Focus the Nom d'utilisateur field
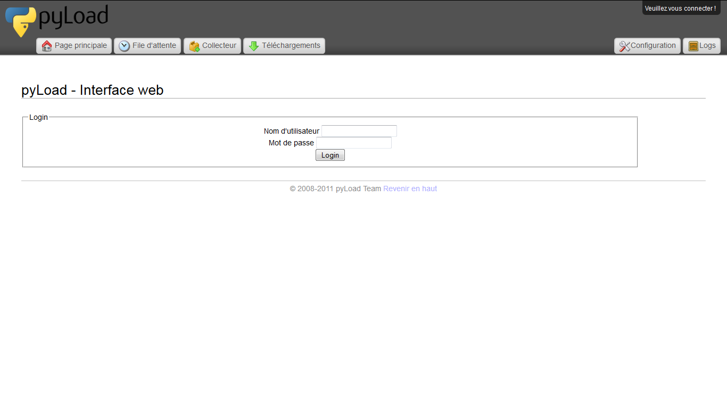The height and width of the screenshot is (409, 727). pyautogui.click(x=359, y=131)
